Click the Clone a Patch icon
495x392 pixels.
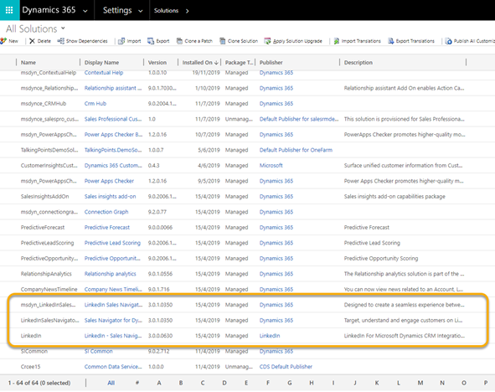click(179, 41)
